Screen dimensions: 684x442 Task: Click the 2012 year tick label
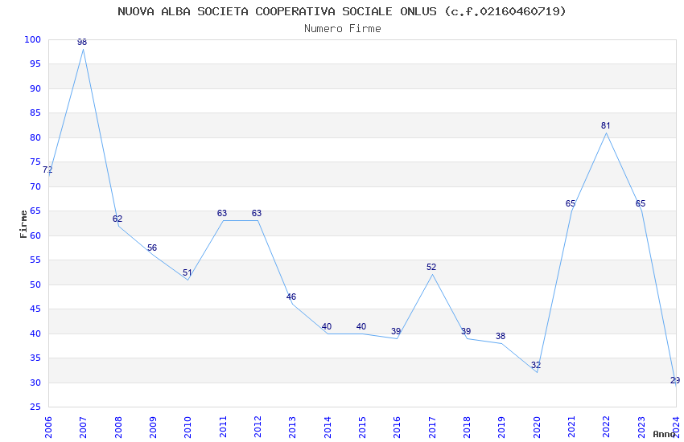point(258,427)
